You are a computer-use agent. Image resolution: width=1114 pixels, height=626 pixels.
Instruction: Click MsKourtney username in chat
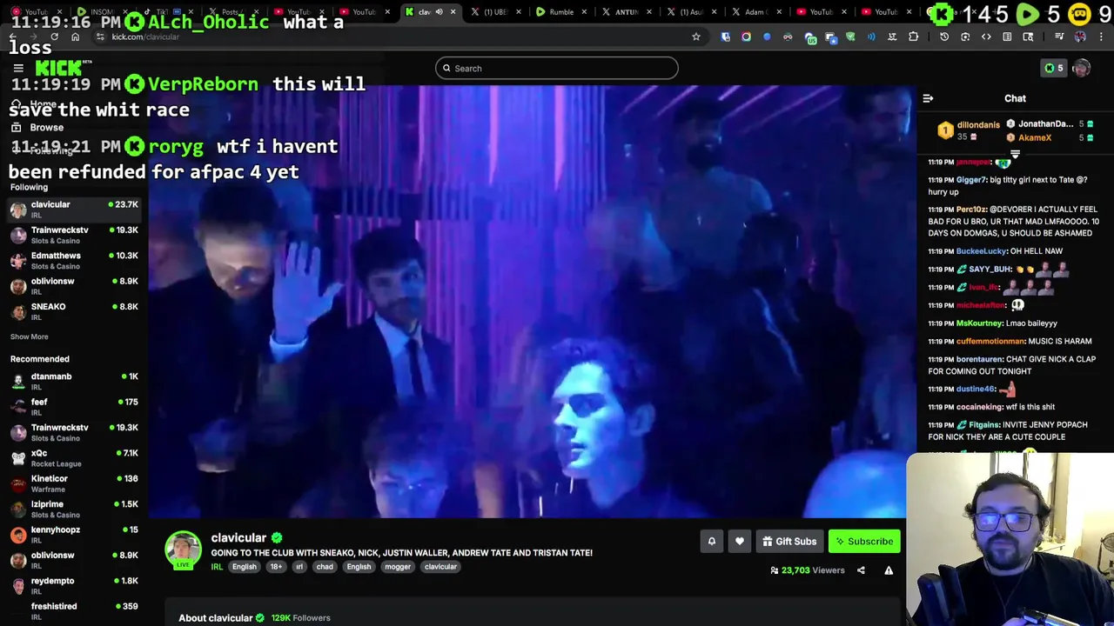coord(979,323)
